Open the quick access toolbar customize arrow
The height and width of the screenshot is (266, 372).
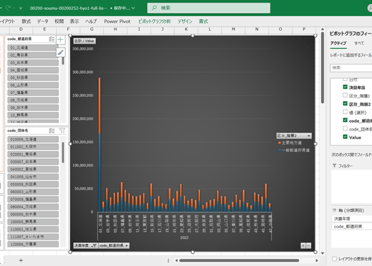tap(21, 8)
